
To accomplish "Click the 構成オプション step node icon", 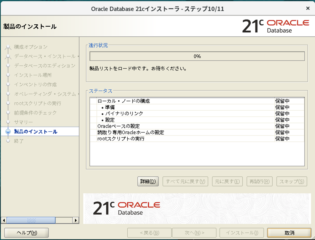I will [x=8, y=47].
